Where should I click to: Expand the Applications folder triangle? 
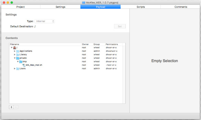tap(14, 51)
